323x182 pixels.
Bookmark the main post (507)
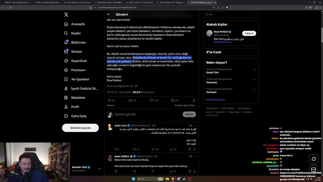(175, 100)
